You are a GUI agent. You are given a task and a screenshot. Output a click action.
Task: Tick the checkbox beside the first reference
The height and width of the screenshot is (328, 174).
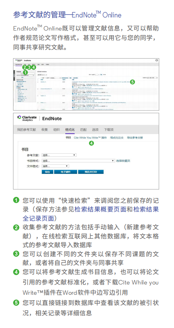click(38, 82)
